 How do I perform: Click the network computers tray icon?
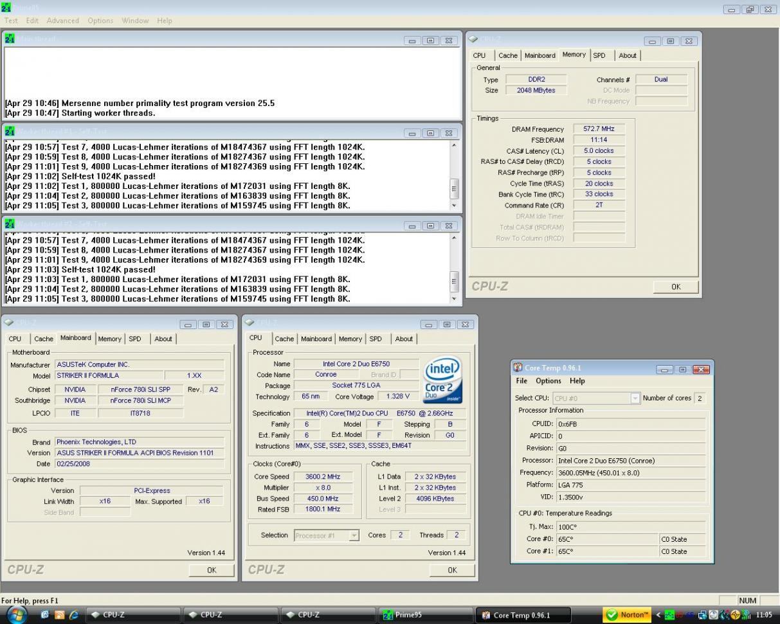tap(703, 615)
